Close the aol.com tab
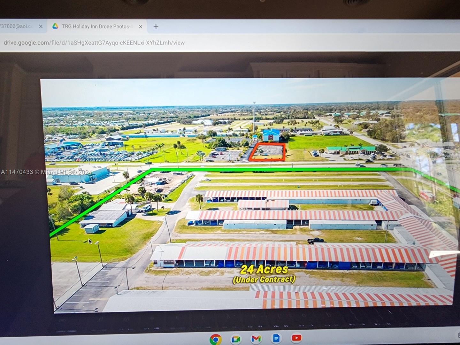 click(41, 27)
